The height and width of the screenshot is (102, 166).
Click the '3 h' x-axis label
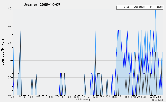tap(32, 96)
